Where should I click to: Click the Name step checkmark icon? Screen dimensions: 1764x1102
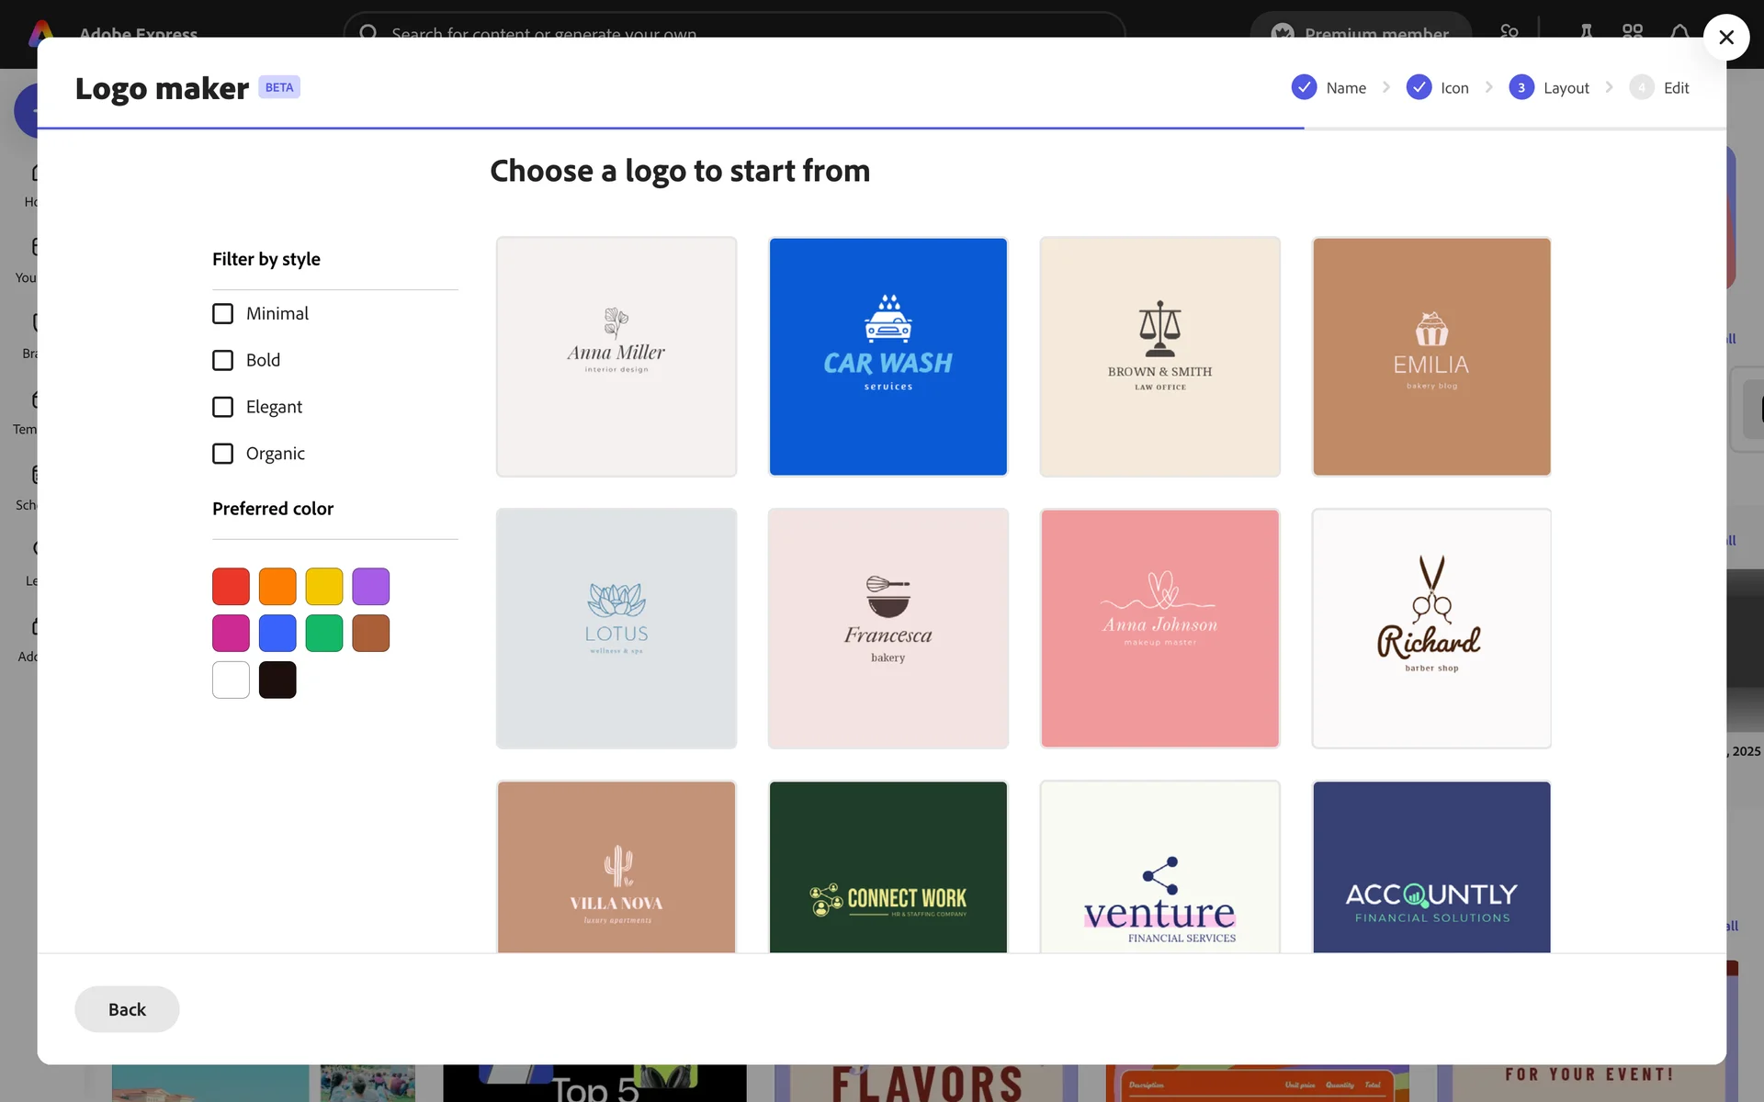(1303, 87)
